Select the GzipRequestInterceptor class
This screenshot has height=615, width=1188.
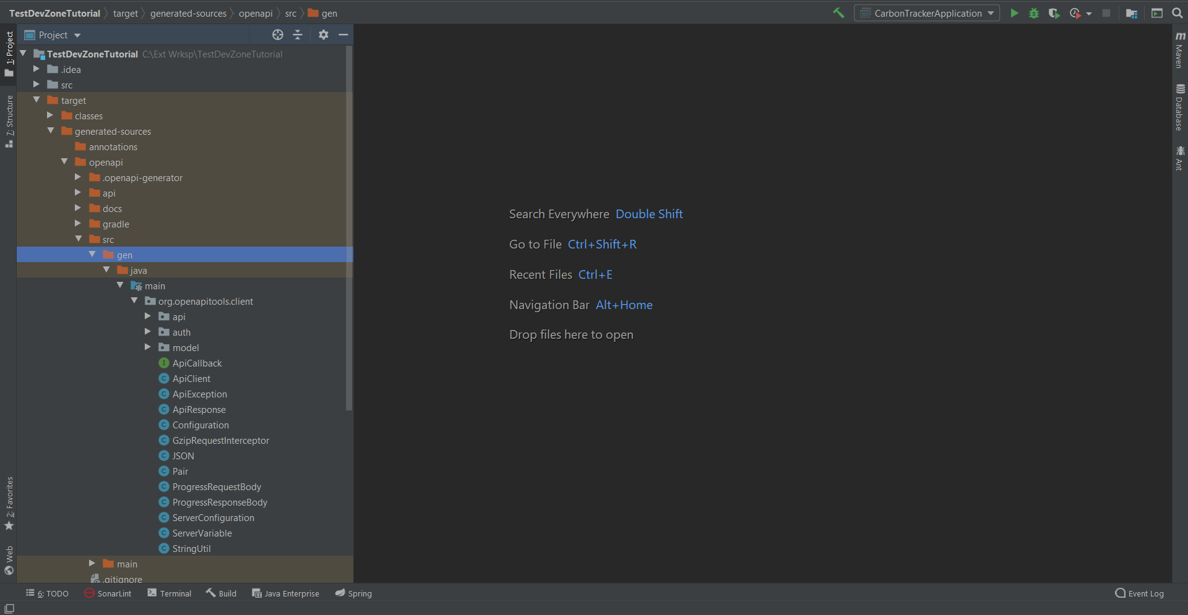[x=213, y=440]
